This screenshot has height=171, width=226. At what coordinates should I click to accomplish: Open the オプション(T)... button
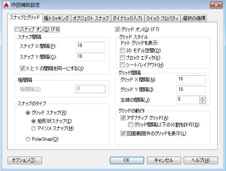(x=25, y=160)
